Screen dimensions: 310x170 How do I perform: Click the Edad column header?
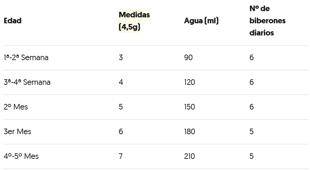click(x=13, y=21)
